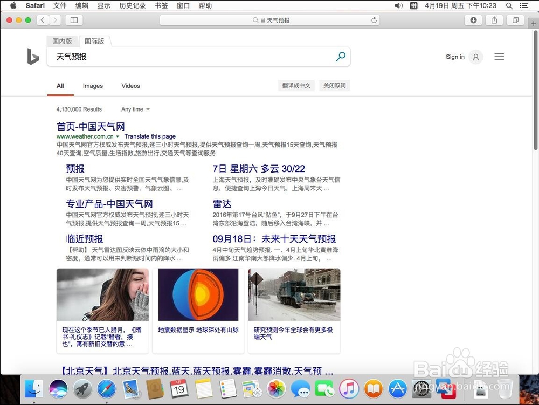The height and width of the screenshot is (405, 539).
Task: Click the page vertical scrollbar
Action: [536, 90]
